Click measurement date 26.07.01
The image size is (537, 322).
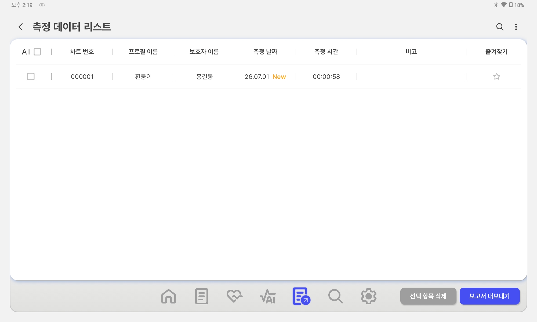(x=257, y=77)
